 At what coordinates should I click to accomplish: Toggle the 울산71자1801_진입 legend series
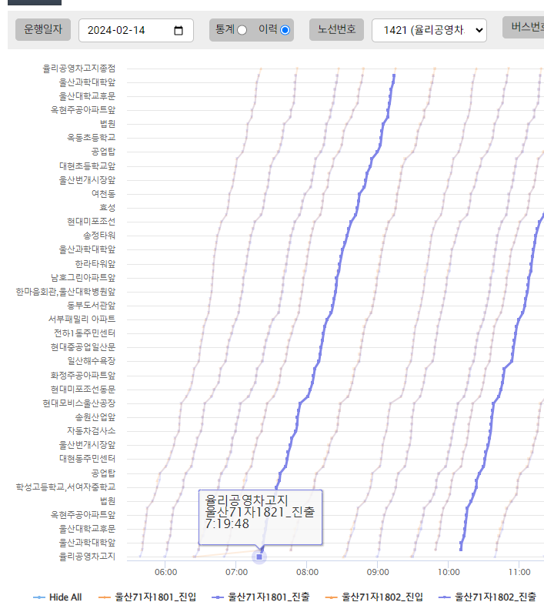coord(147,597)
